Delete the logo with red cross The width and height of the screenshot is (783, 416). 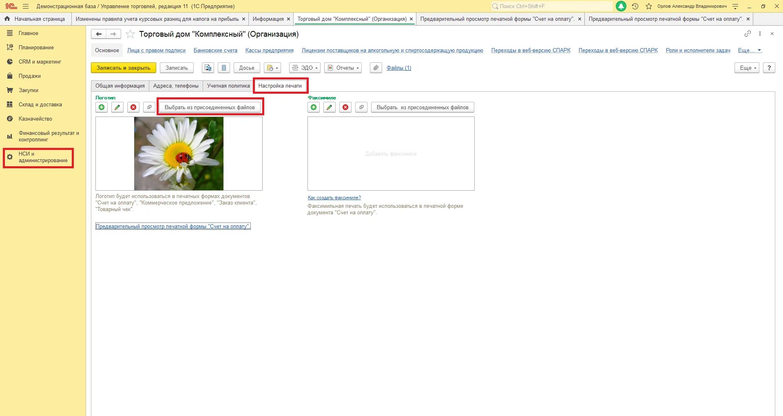pos(133,107)
